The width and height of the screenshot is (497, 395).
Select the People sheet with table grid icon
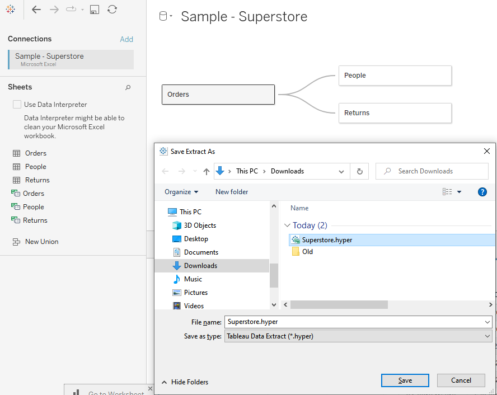pos(30,167)
